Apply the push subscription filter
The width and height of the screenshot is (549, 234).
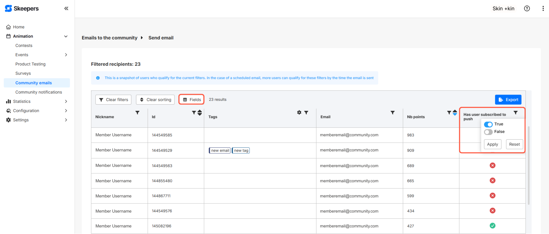pyautogui.click(x=492, y=144)
